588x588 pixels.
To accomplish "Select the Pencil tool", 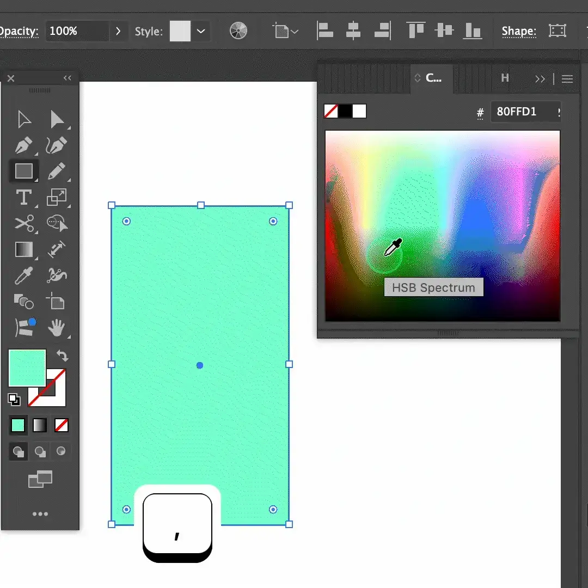I will 58,171.
